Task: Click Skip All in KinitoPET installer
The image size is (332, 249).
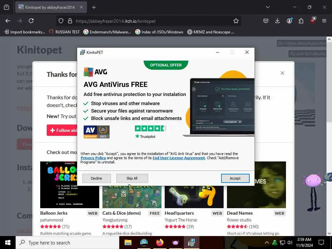Action: (132, 178)
